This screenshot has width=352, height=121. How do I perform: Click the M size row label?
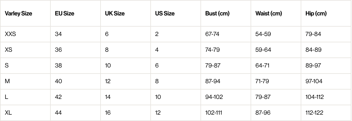tap(7, 81)
